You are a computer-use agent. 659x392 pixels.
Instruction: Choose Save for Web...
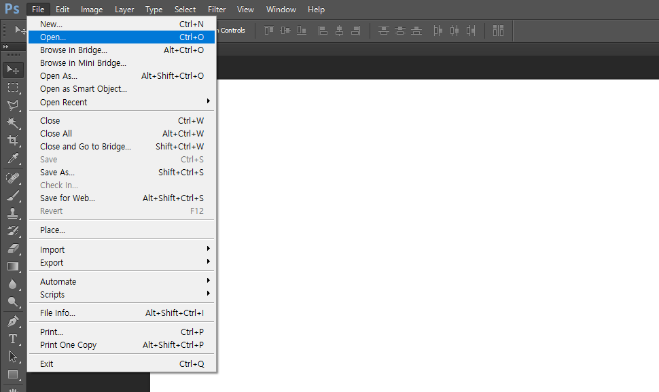pos(122,198)
